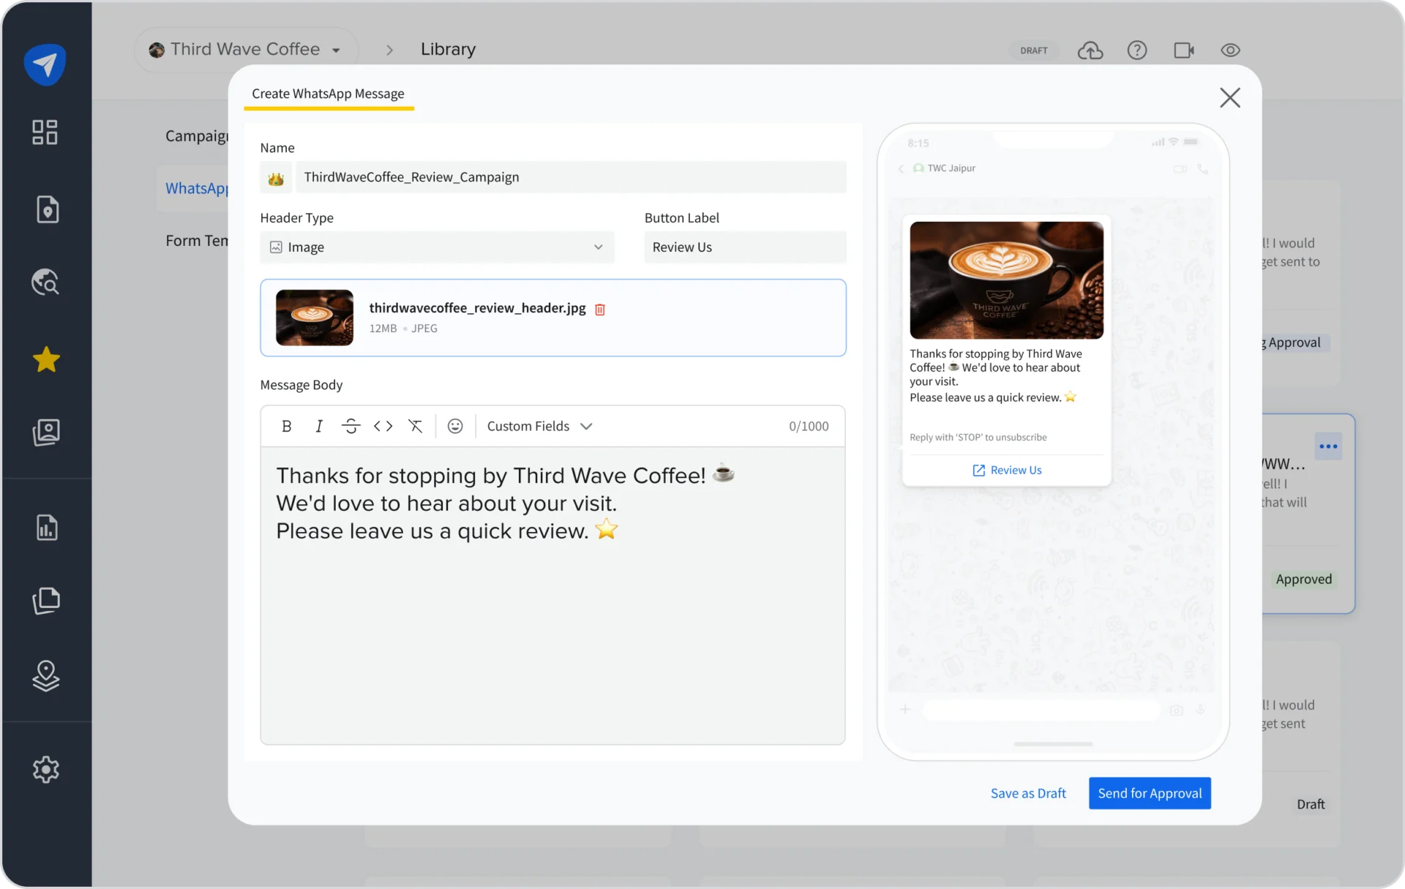This screenshot has width=1405, height=889.
Task: Open the settings gear in sidebar
Action: (x=46, y=769)
